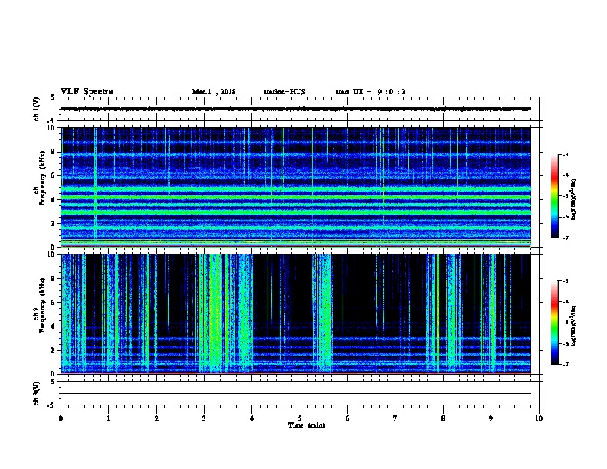607x469 pixels.
Task: Click the time axis tick label "3"
Action: (204, 418)
